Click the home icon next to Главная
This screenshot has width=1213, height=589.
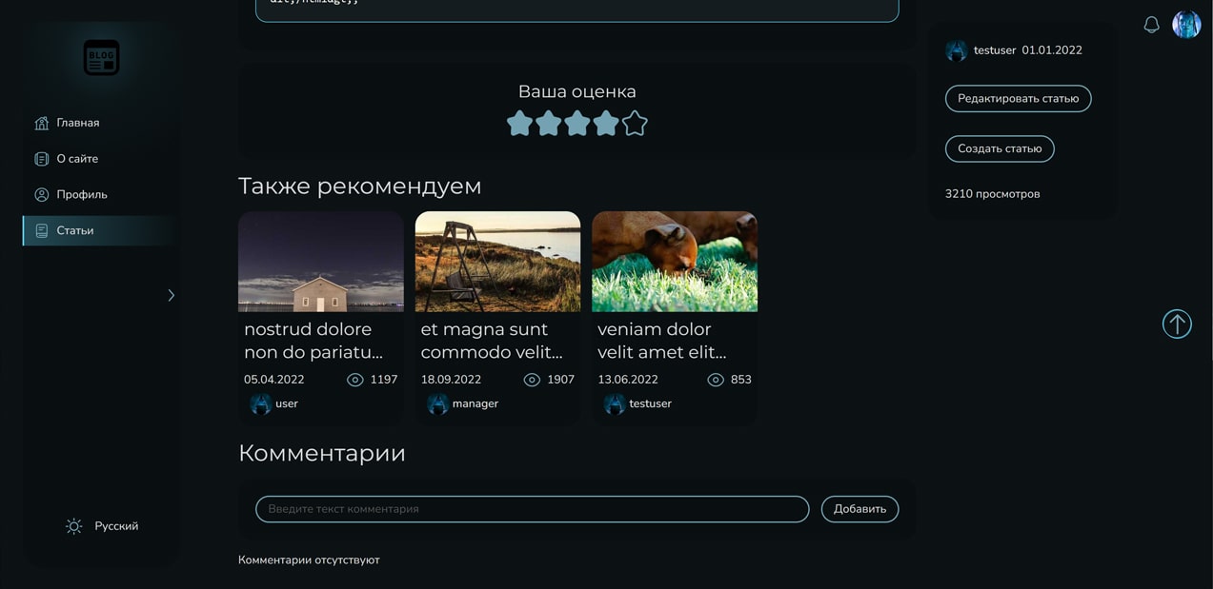click(x=41, y=123)
